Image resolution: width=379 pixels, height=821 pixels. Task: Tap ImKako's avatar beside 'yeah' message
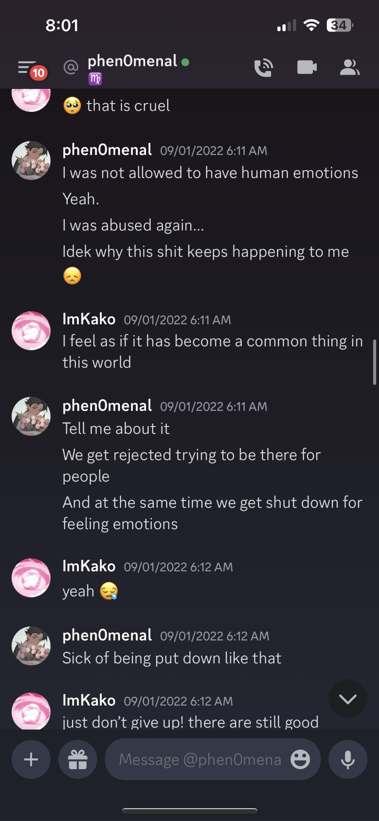click(x=31, y=578)
